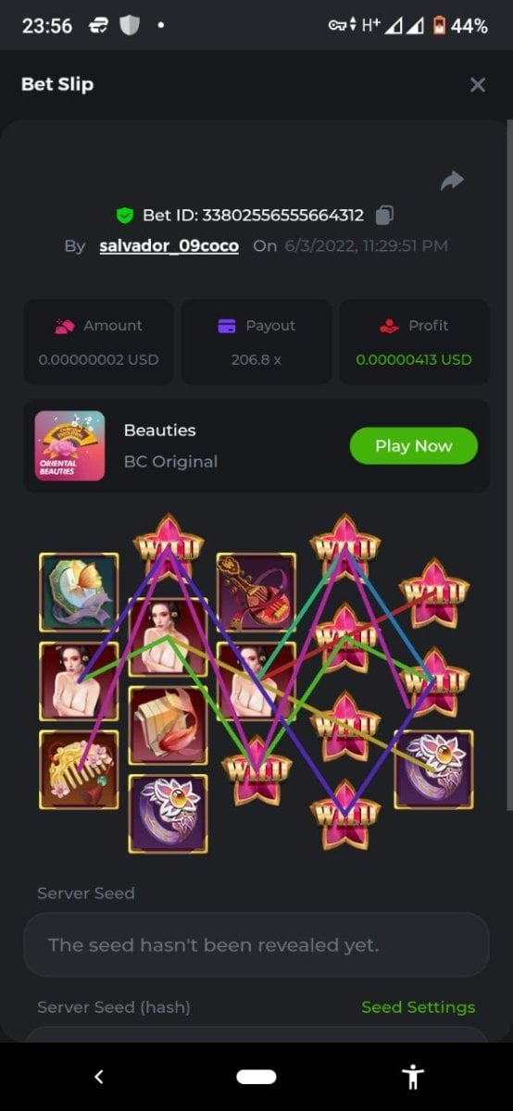The height and width of the screenshot is (1111, 513).
Task: Tap Android back navigation arrow
Action: click(99, 1077)
